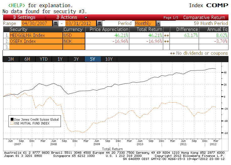
Task: Click the empty security field in row 3
Action: [36, 47]
